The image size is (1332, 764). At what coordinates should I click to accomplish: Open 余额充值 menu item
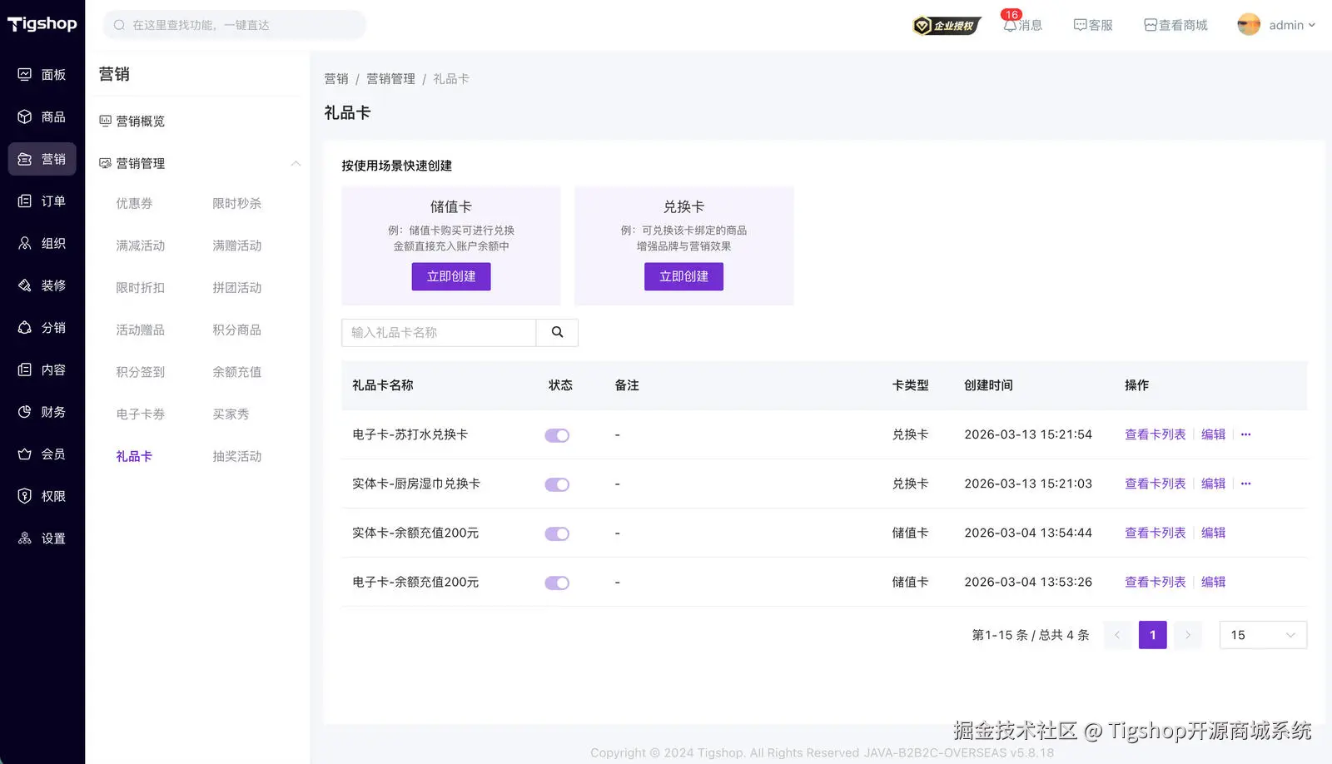(236, 372)
